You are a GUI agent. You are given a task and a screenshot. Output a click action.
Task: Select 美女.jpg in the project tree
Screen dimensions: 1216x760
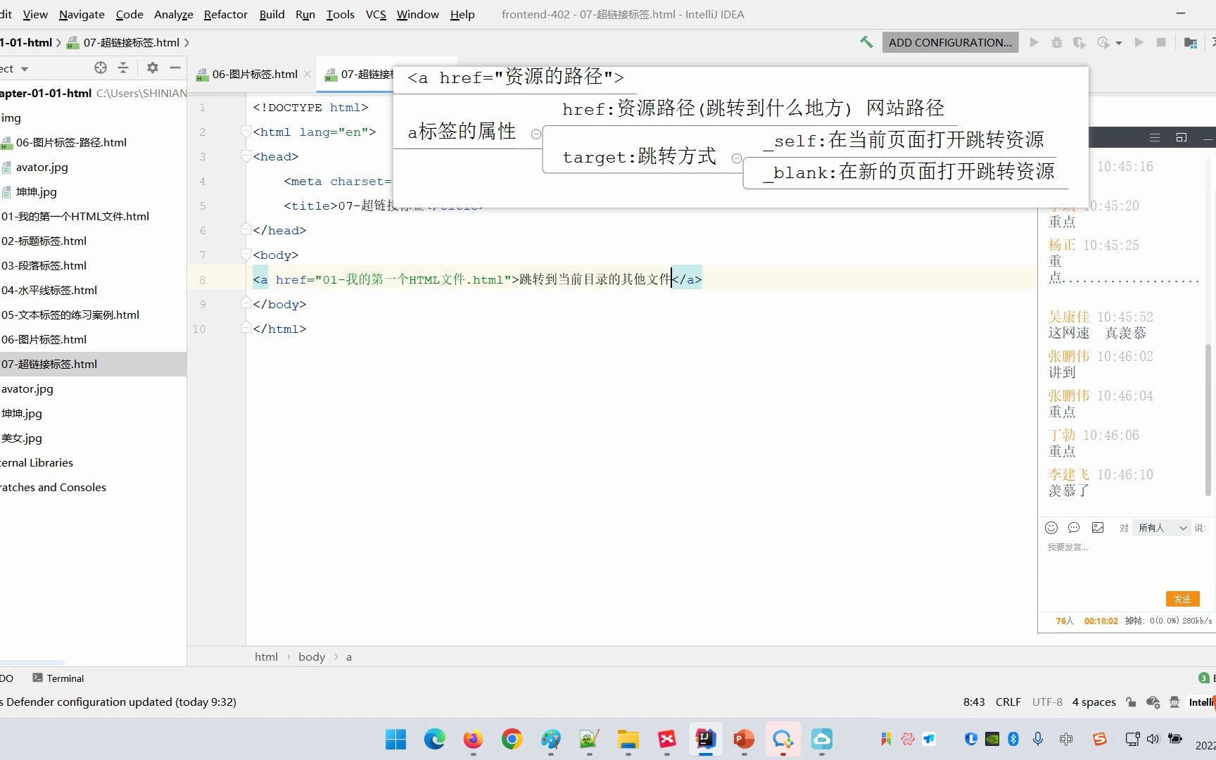tap(22, 438)
